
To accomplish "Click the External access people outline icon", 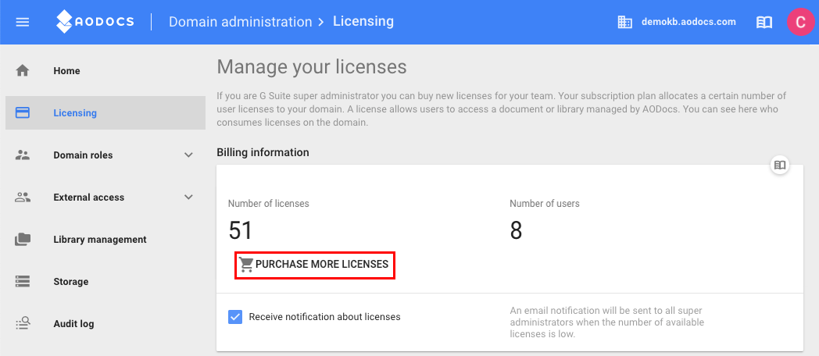I will 23,198.
